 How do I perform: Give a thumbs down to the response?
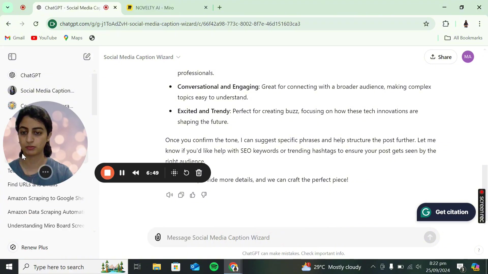[204, 195]
